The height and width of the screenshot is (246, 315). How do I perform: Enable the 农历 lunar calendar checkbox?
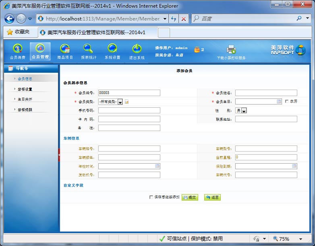286,102
